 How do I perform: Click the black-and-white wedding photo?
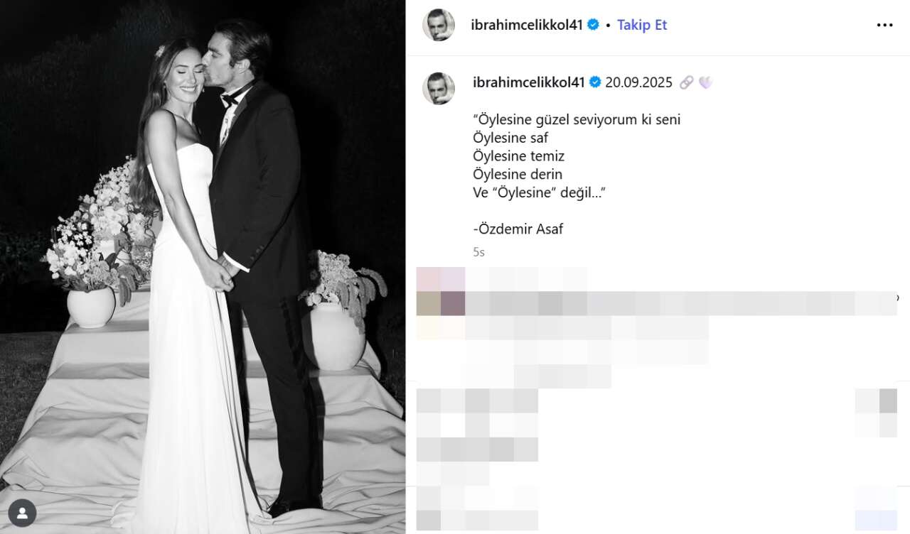click(x=203, y=267)
